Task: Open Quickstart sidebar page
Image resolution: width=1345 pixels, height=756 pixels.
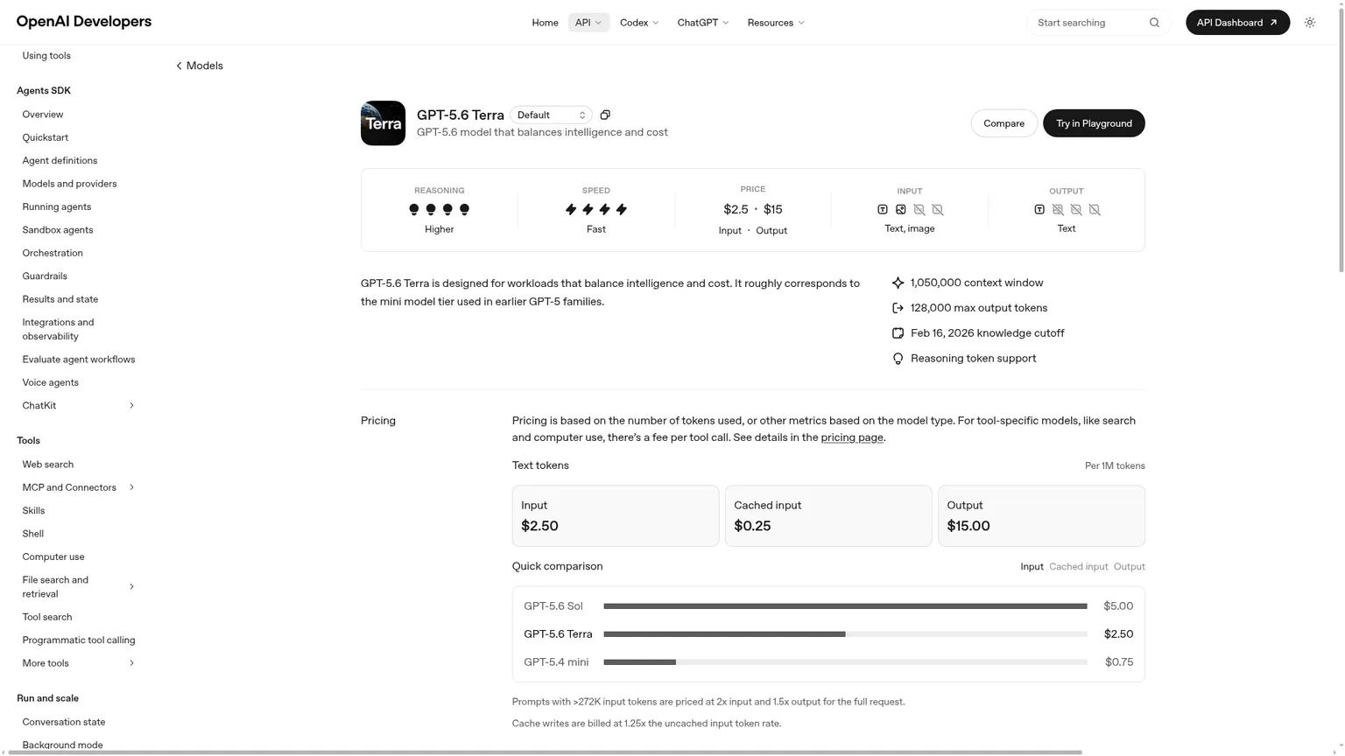Action: [46, 138]
